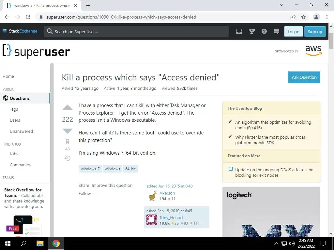Image resolution: width=334 pixels, height=250 pixels.
Task: Click the padlock site info icon
Action: coord(41,17)
